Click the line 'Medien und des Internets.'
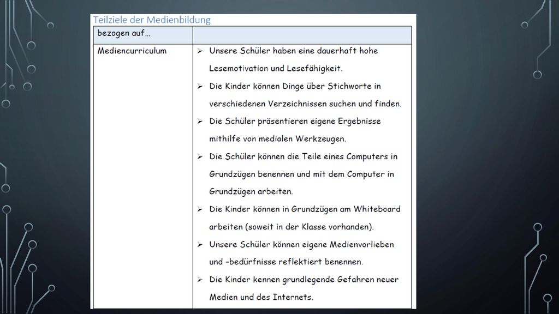 (x=261, y=297)
